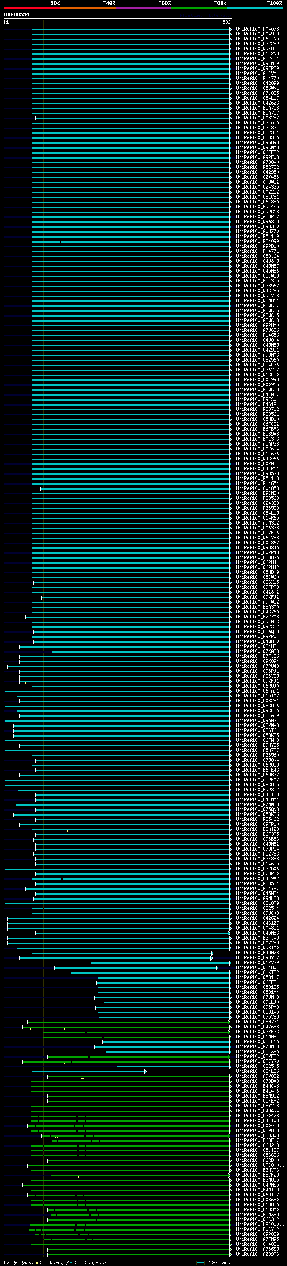The height and width of the screenshot is (1266, 287).
Task: Select hit label UniRef100_P20478
Action: [257, 1116]
